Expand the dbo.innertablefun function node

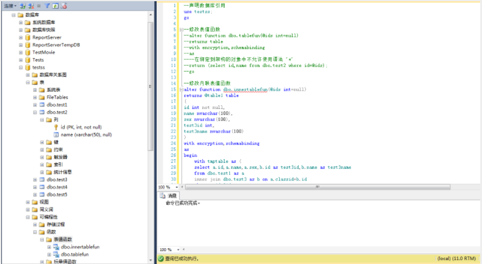[x=49, y=247]
